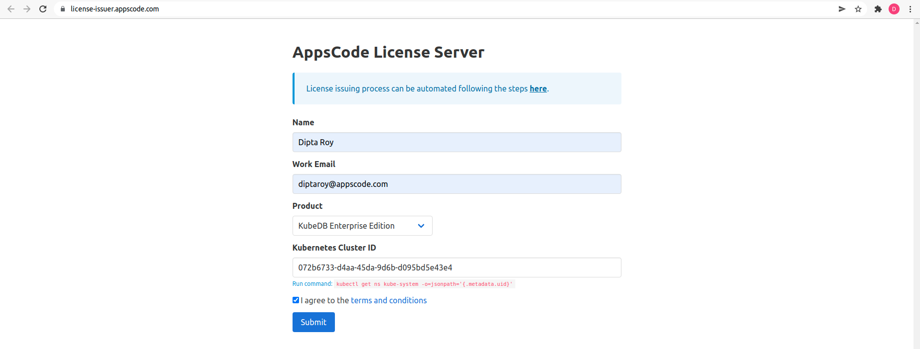Open the Extensions puzzle icon
Screen dimensions: 920x349
(x=878, y=9)
